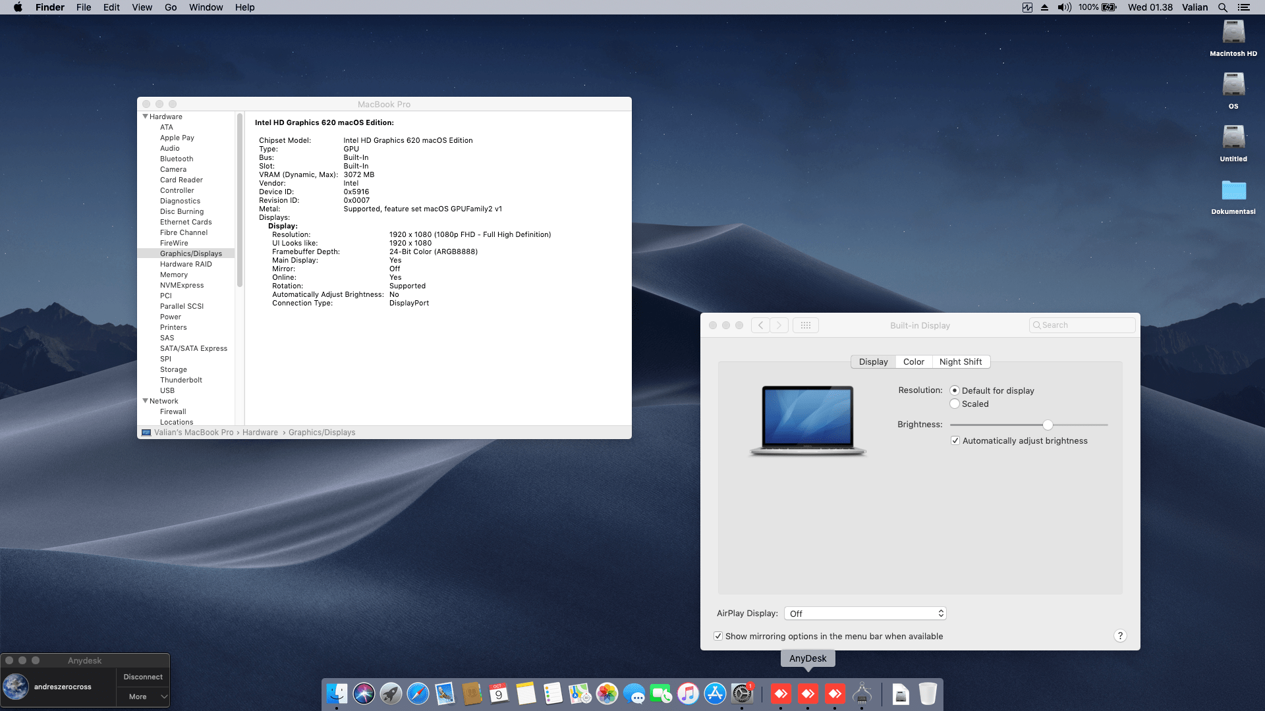Launch Siri from the Dock

point(364,693)
